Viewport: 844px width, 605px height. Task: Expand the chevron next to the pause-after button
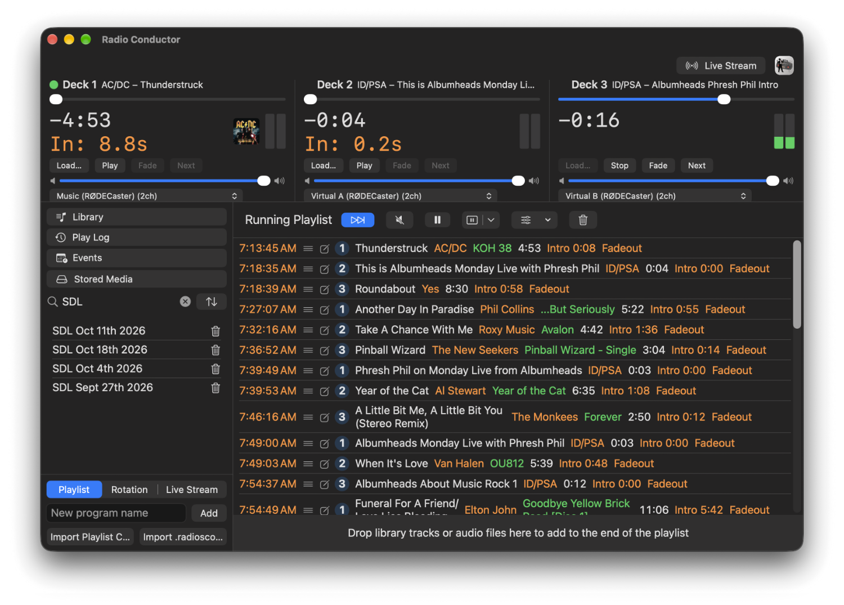click(491, 220)
